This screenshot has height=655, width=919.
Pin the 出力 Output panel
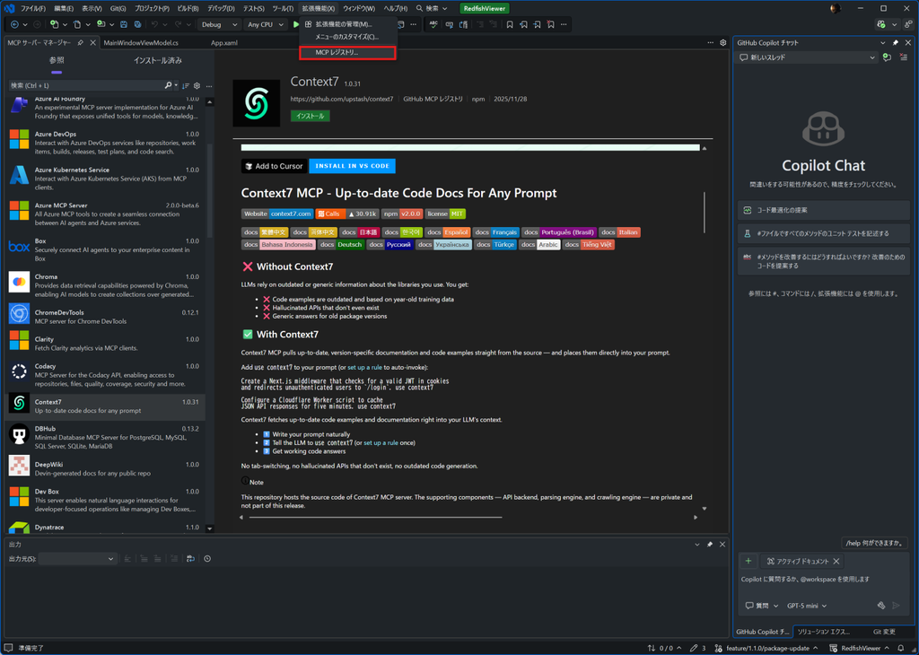[709, 545]
